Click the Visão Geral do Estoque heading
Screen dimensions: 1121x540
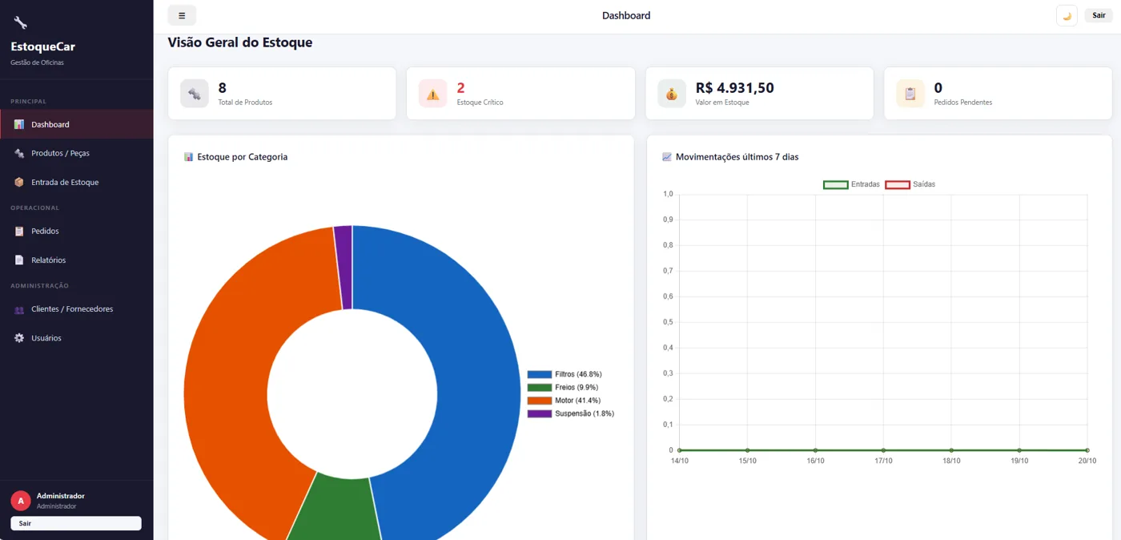[x=240, y=42]
